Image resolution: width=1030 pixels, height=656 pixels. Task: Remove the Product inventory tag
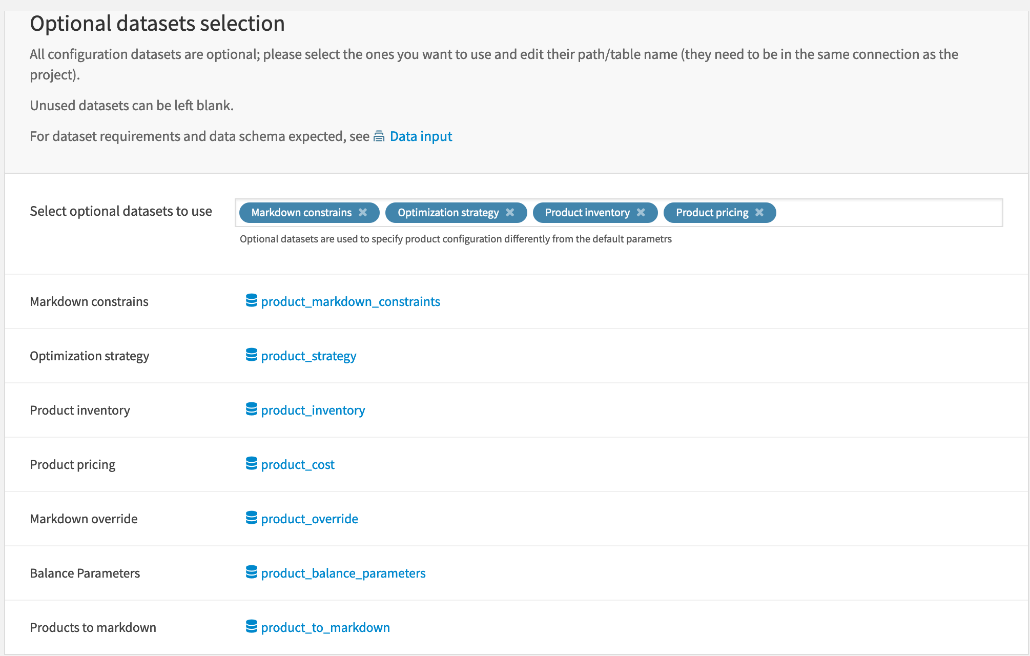coord(641,212)
